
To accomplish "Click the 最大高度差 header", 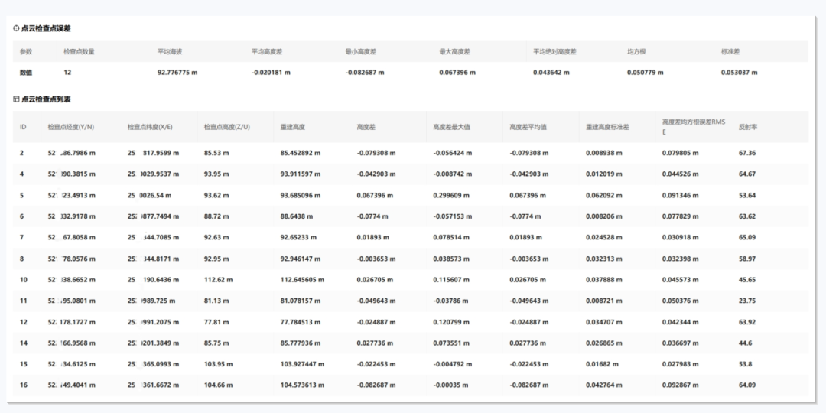I will click(x=454, y=52).
